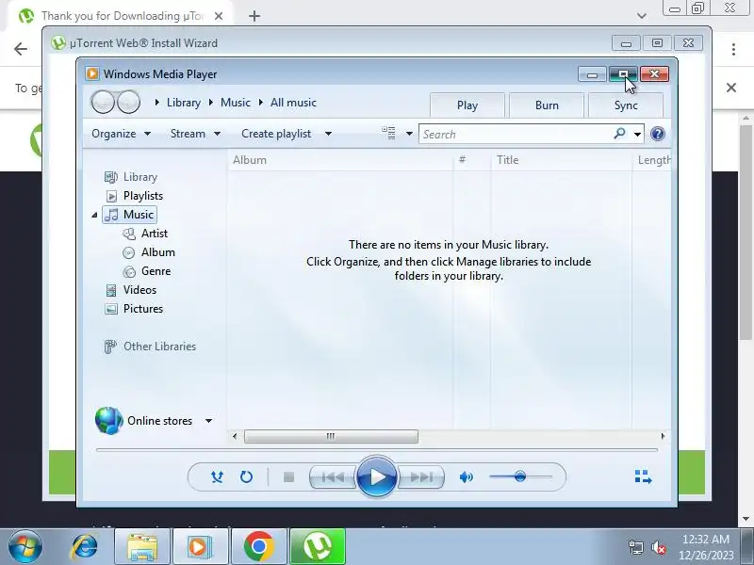Expand the arrow before Library breadcrumb

click(x=156, y=103)
